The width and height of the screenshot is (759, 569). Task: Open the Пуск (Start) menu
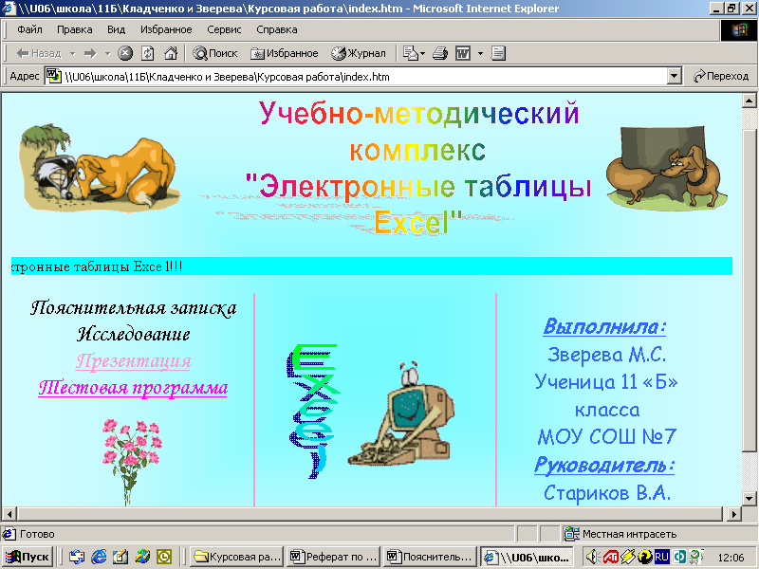click(28, 557)
